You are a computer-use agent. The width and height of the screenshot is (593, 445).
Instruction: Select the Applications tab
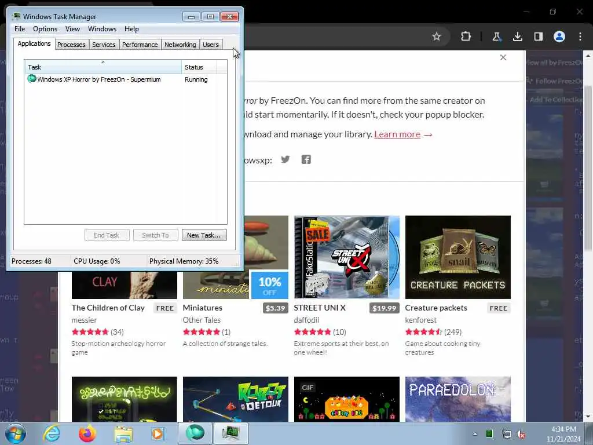[34, 43]
